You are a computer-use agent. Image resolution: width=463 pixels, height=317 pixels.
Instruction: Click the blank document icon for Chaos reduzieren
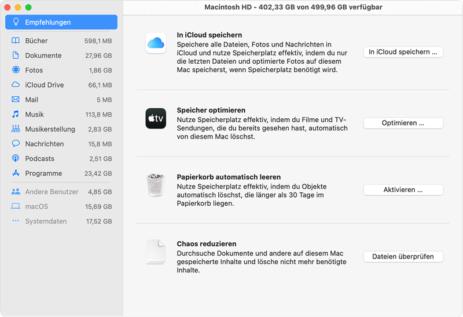point(156,252)
